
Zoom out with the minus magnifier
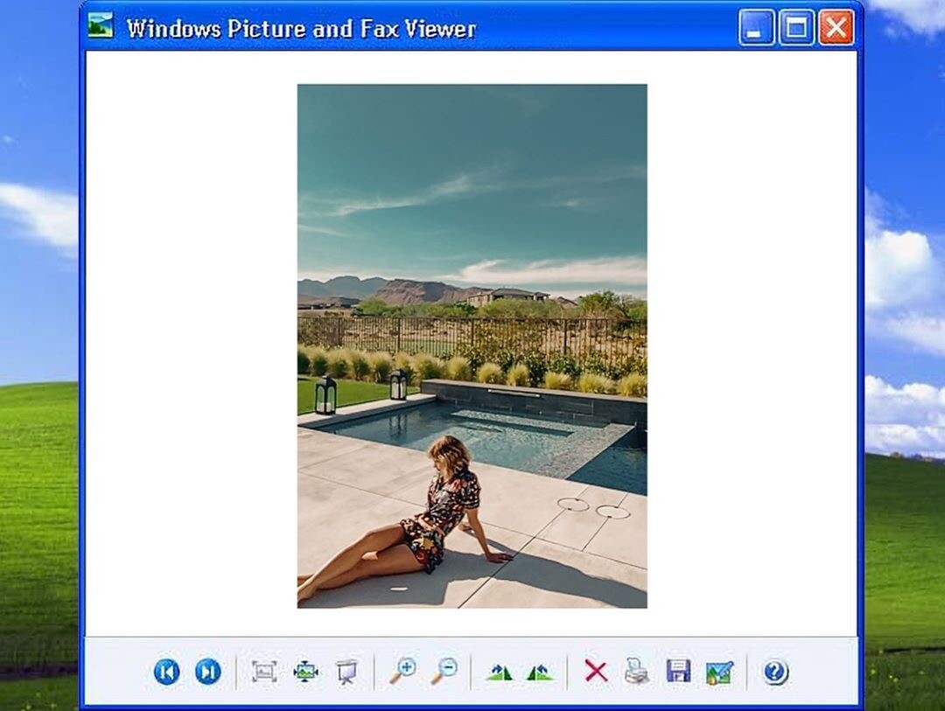444,672
